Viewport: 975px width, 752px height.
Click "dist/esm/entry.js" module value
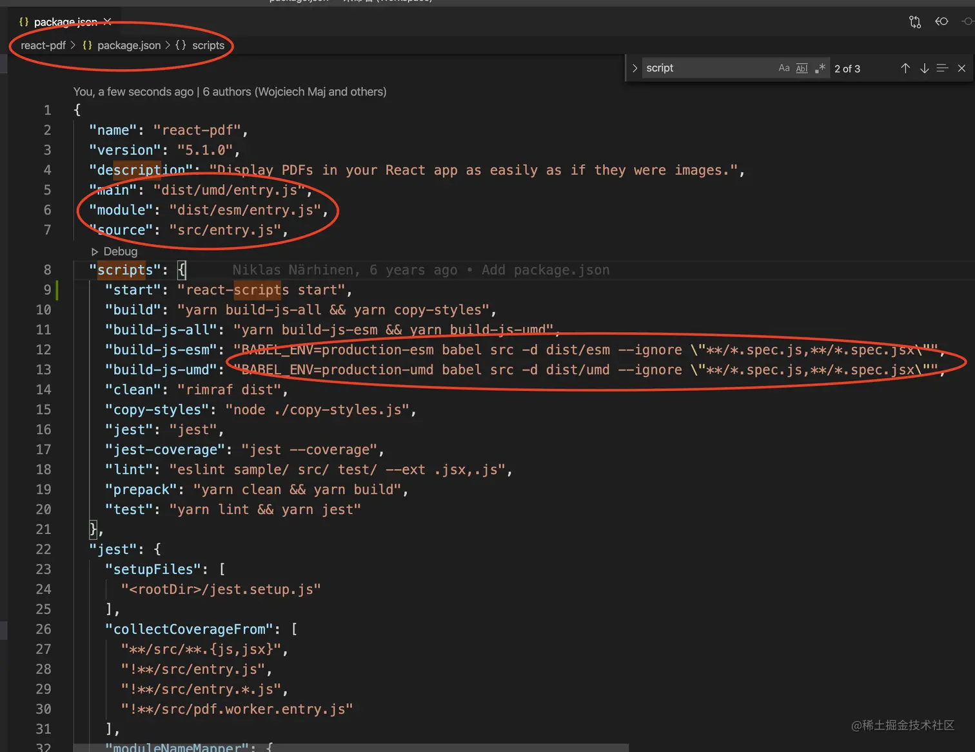tap(244, 210)
